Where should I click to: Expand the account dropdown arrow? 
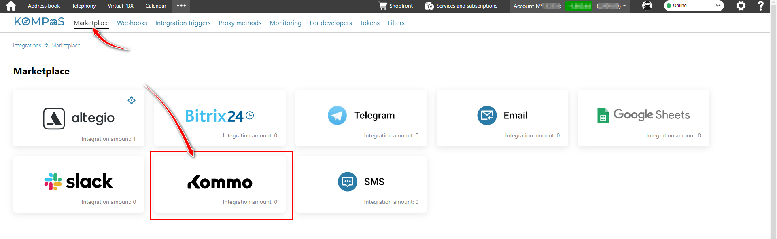(x=624, y=6)
